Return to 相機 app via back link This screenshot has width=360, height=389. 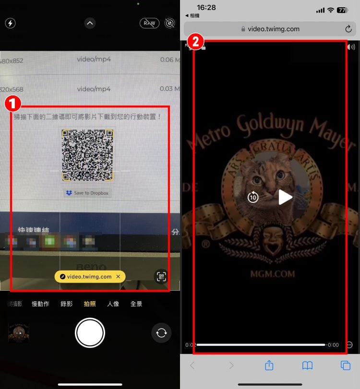[192, 16]
